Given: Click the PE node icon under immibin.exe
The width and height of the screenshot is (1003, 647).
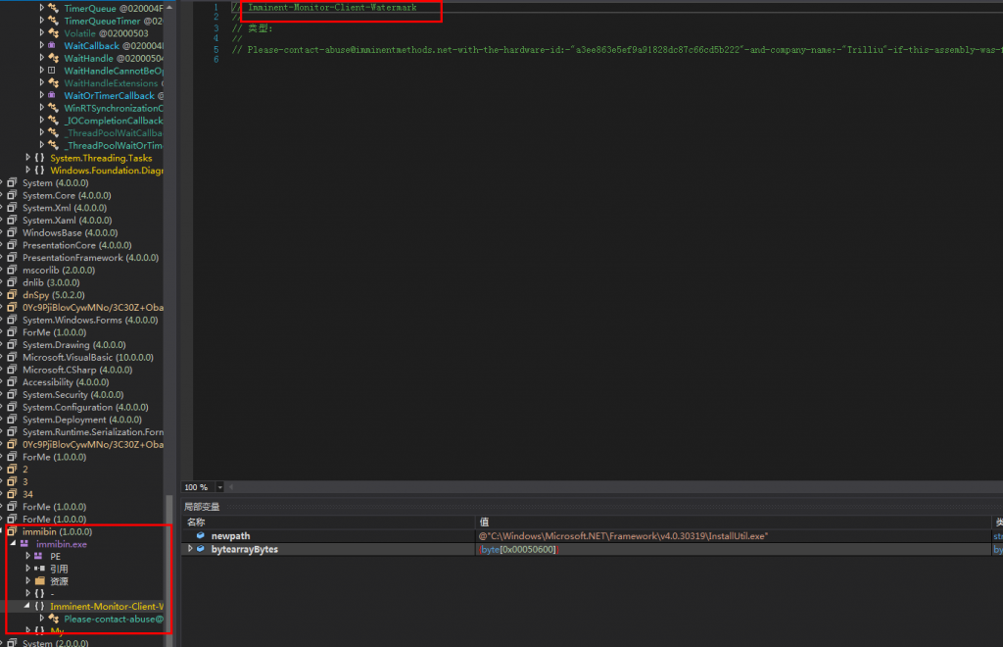Looking at the screenshot, I should tap(37, 556).
